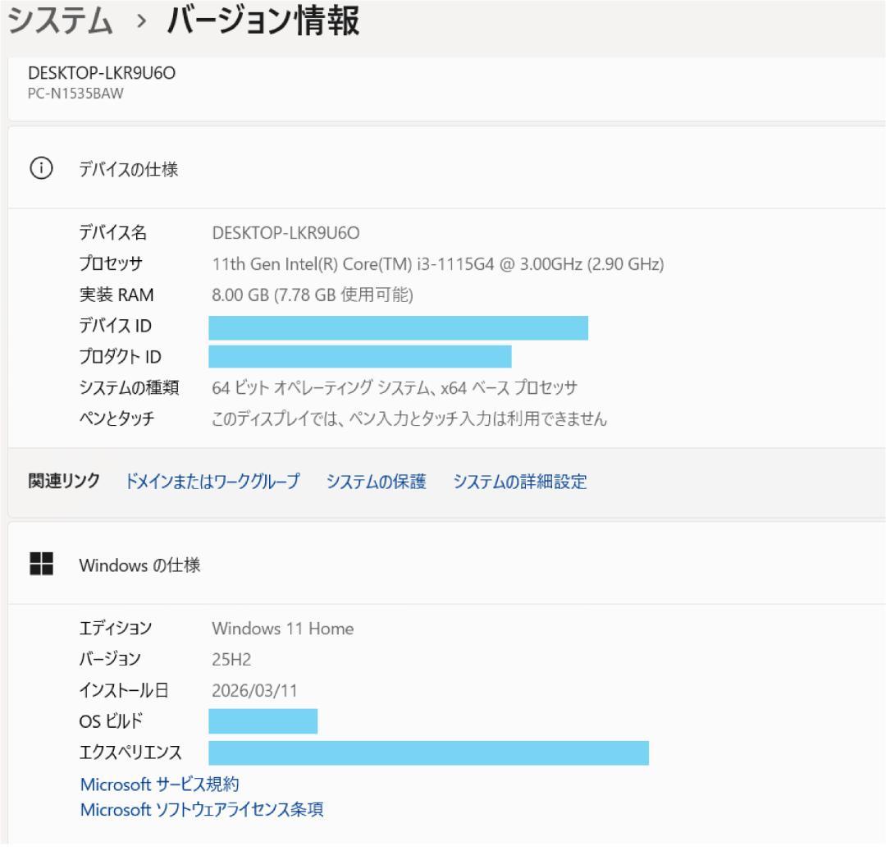Click the PC name DESKTOP-LKR9U6O at top
Viewport: 886px width, 860px height.
[102, 73]
